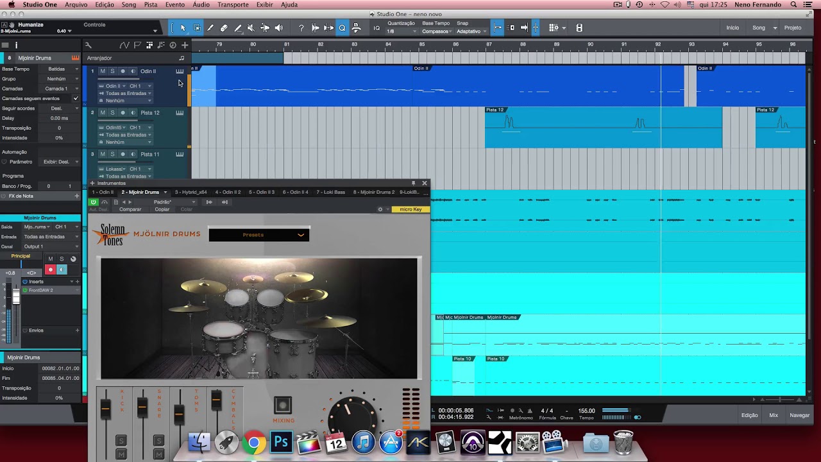Screen dimensions: 821x462
Task: Open the Presets dropdown in Mjolnir Drums
Action: [259, 235]
